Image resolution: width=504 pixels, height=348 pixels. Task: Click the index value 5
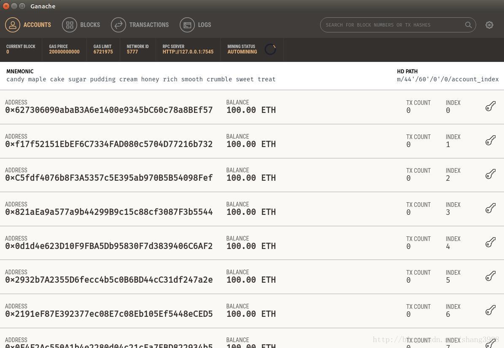pyautogui.click(x=448, y=280)
